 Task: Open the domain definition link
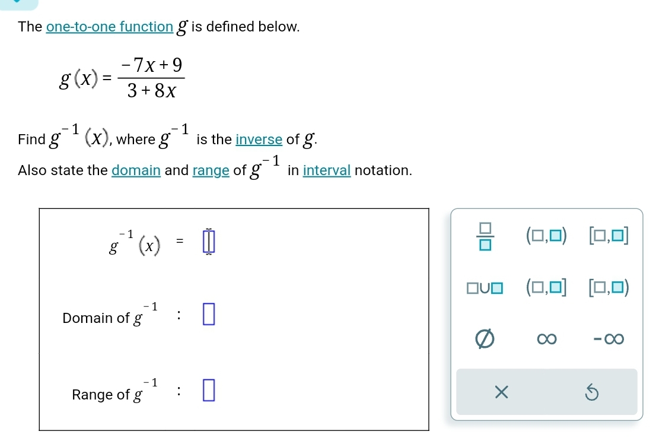[136, 170]
